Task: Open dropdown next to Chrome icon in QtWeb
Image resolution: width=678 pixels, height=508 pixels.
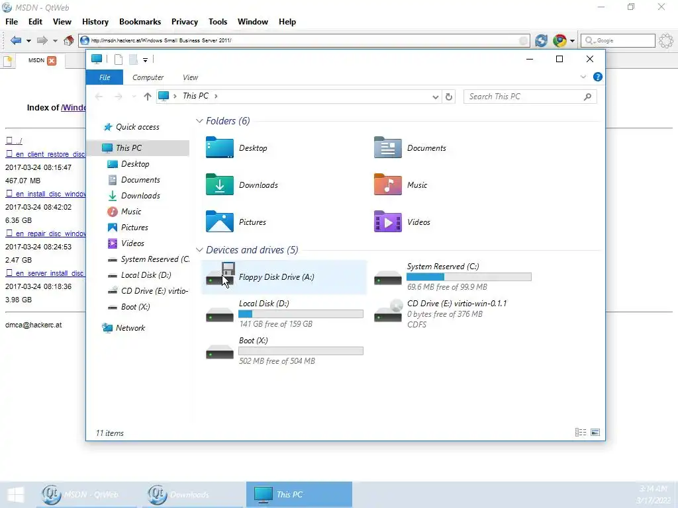Action: (x=572, y=40)
